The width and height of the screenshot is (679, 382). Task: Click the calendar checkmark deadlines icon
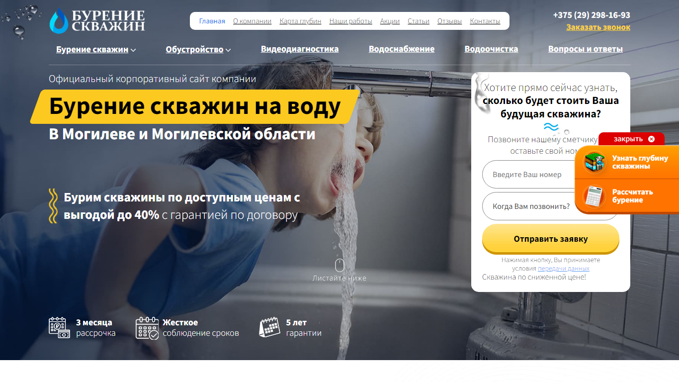[x=147, y=328]
